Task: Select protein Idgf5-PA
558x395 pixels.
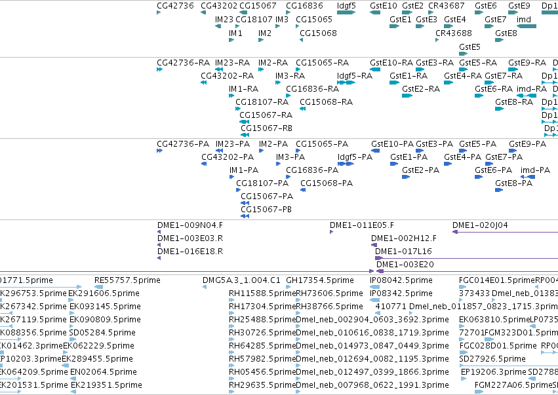Action: [x=355, y=157]
